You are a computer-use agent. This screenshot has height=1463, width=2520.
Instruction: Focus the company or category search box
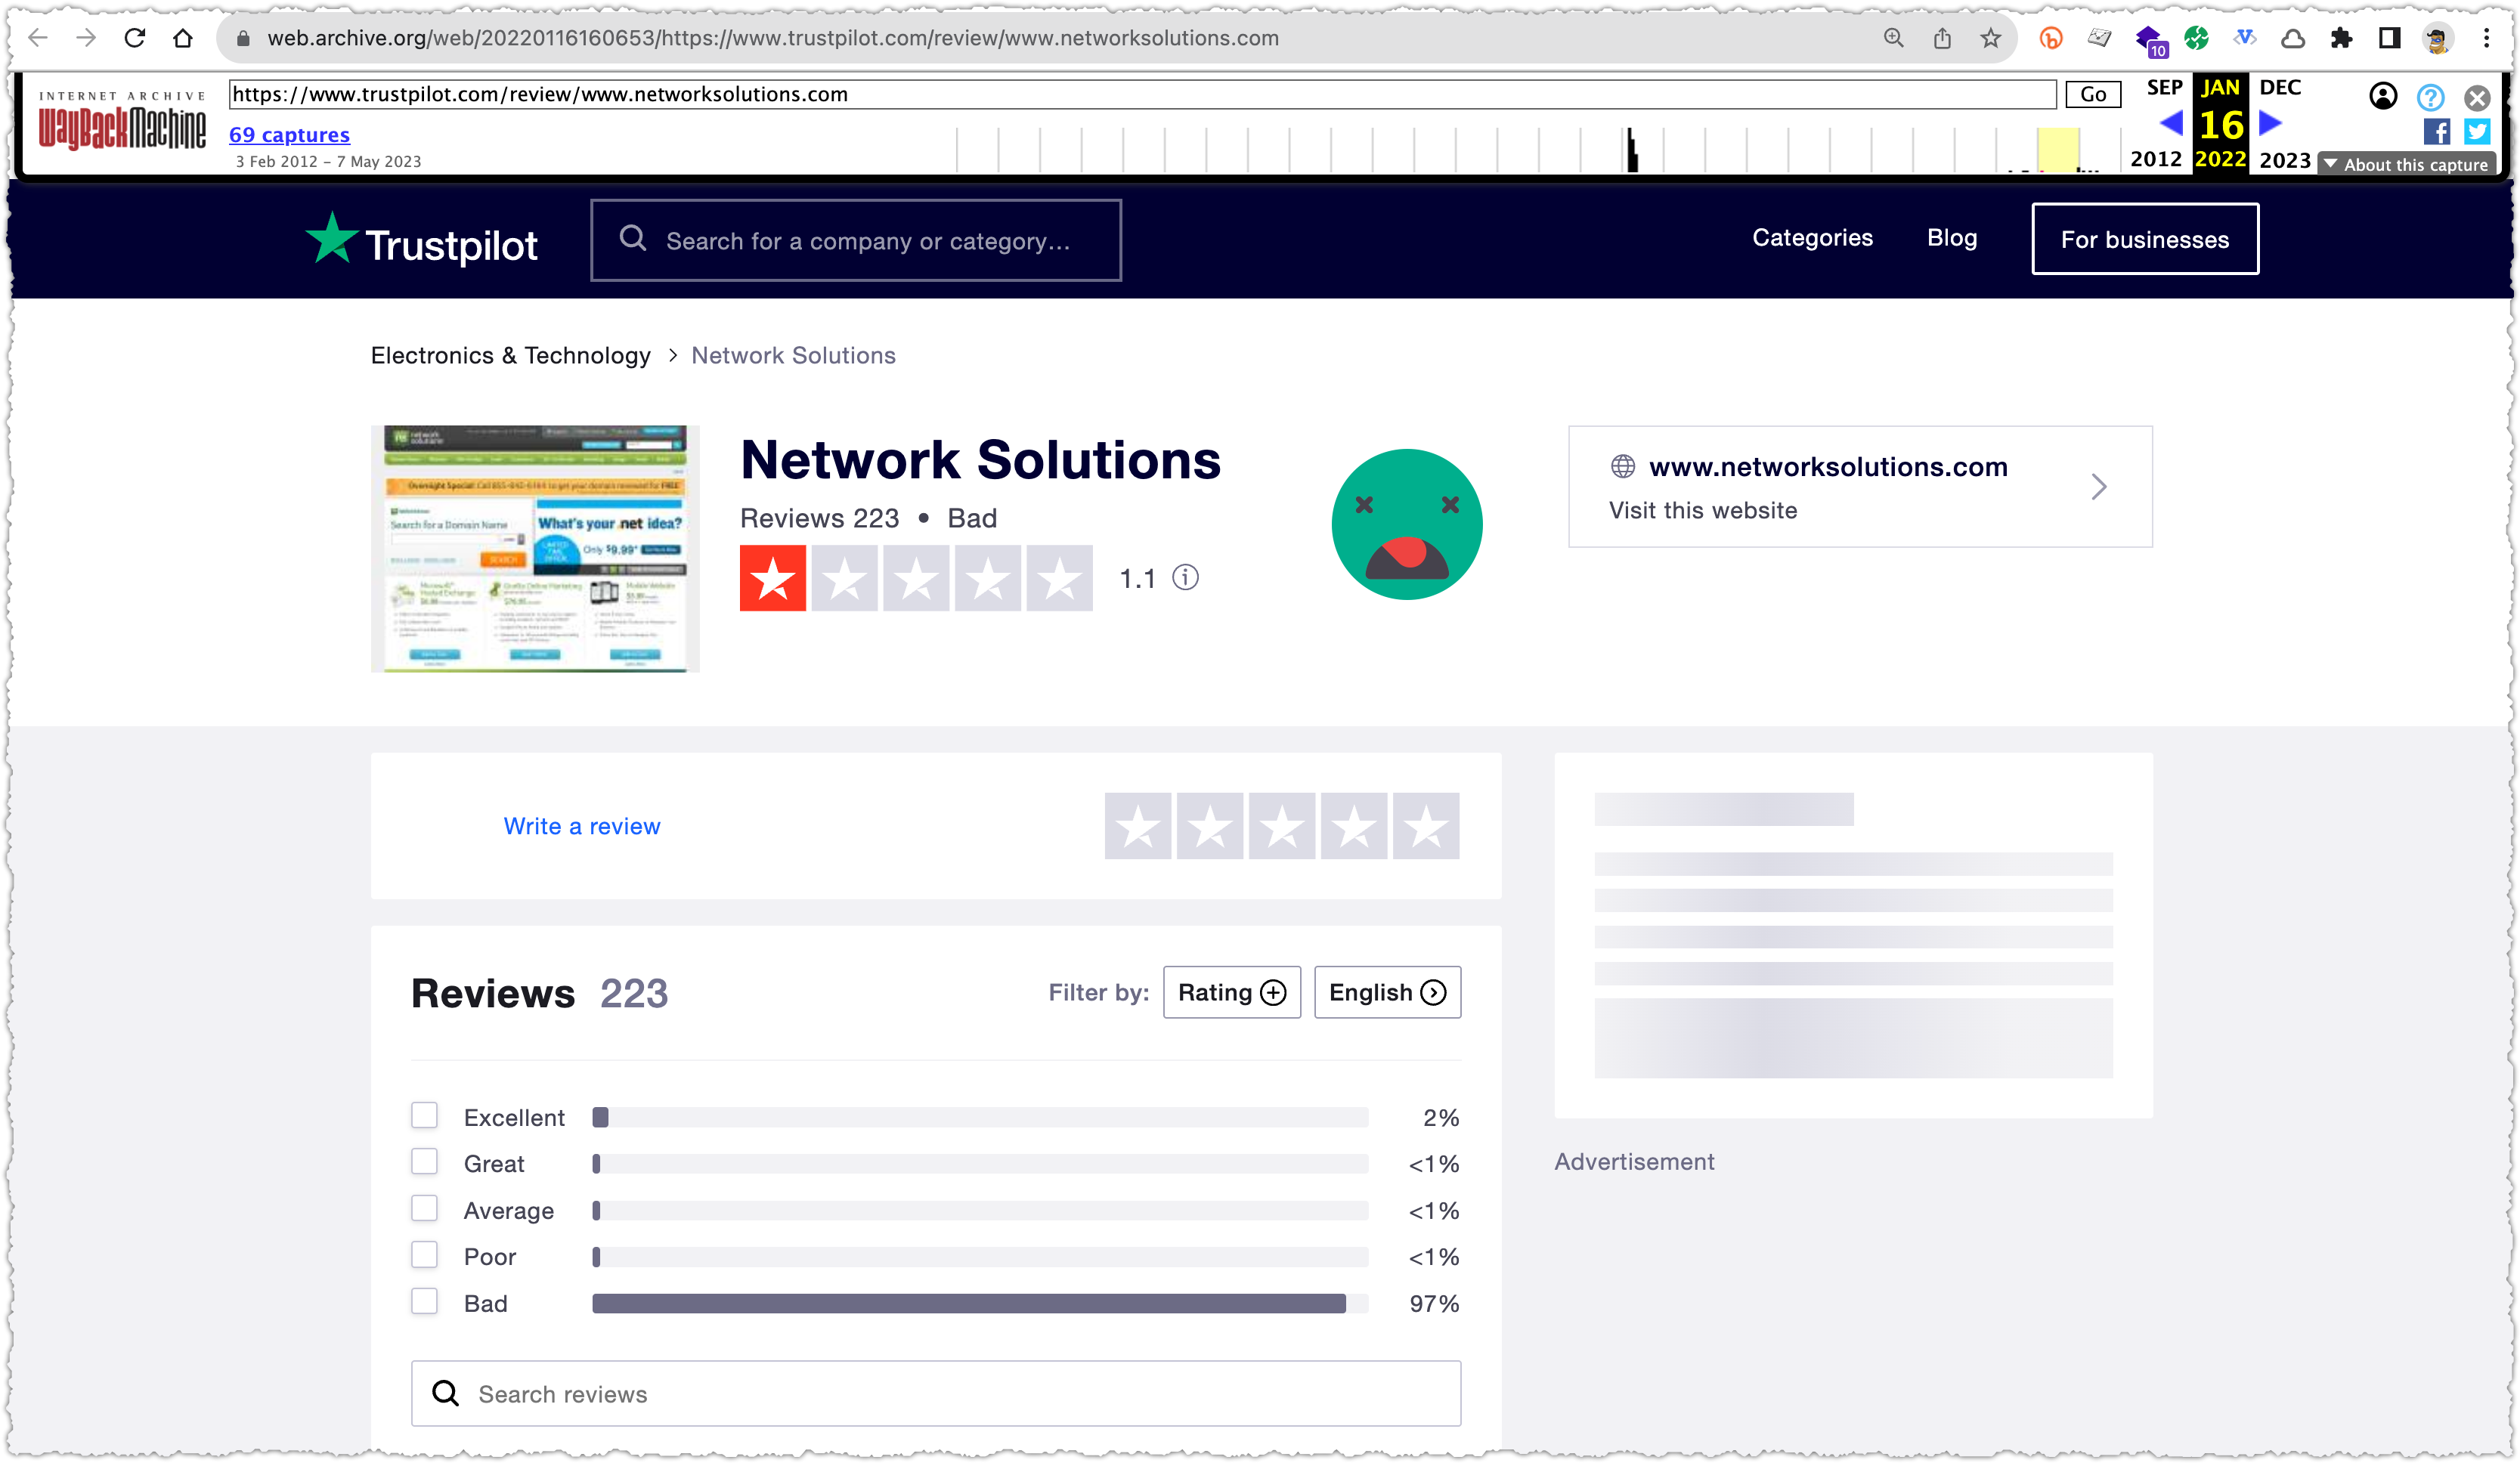point(856,240)
